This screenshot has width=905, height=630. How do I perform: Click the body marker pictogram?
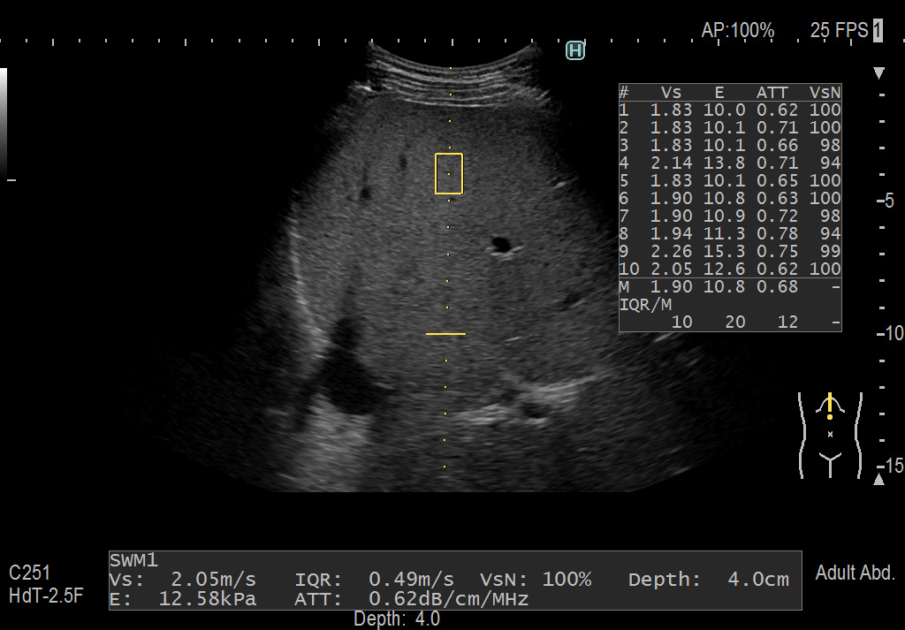coord(829,434)
